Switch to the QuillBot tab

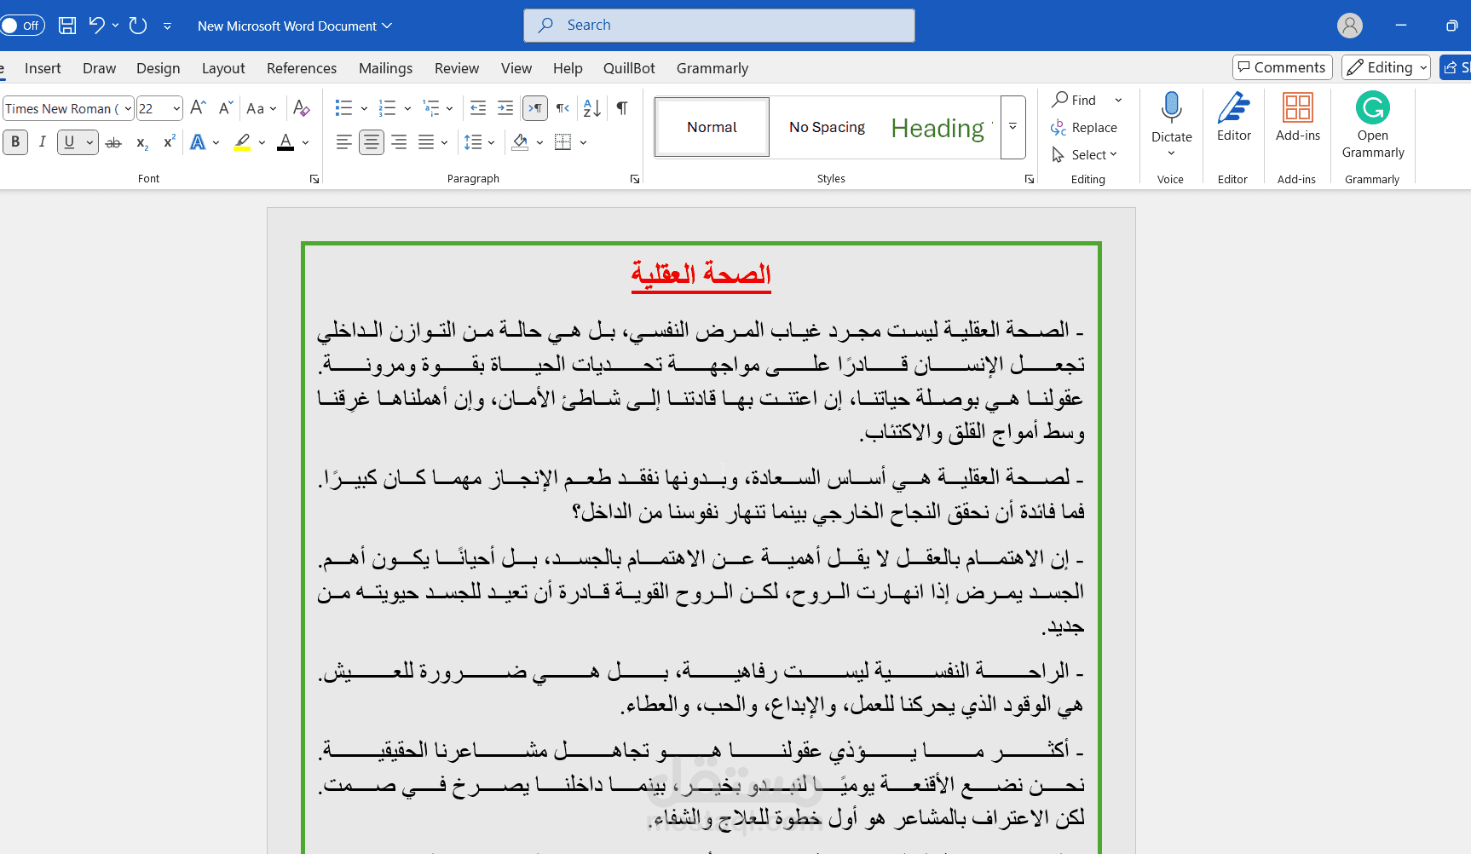click(x=629, y=68)
